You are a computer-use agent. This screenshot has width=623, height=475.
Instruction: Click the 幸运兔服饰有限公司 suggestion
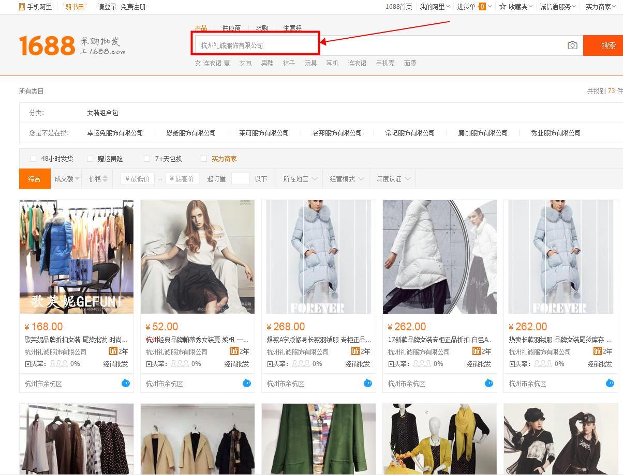point(115,133)
